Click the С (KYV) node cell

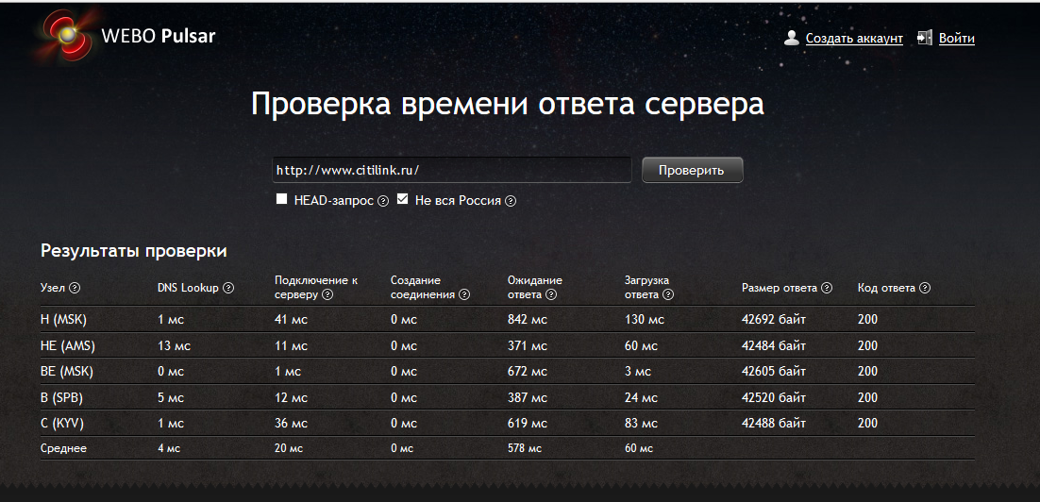click(62, 423)
